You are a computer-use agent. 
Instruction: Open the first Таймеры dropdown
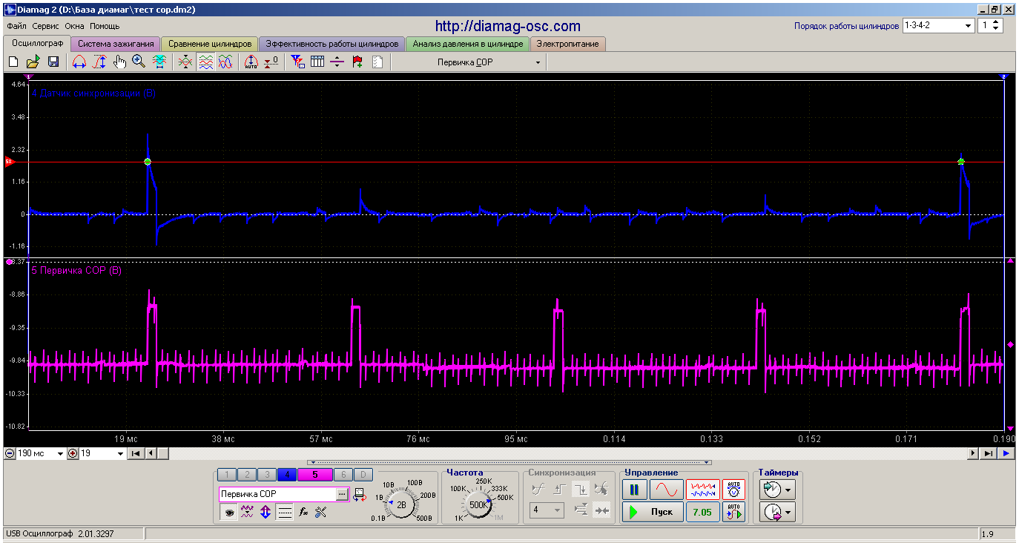click(776, 490)
